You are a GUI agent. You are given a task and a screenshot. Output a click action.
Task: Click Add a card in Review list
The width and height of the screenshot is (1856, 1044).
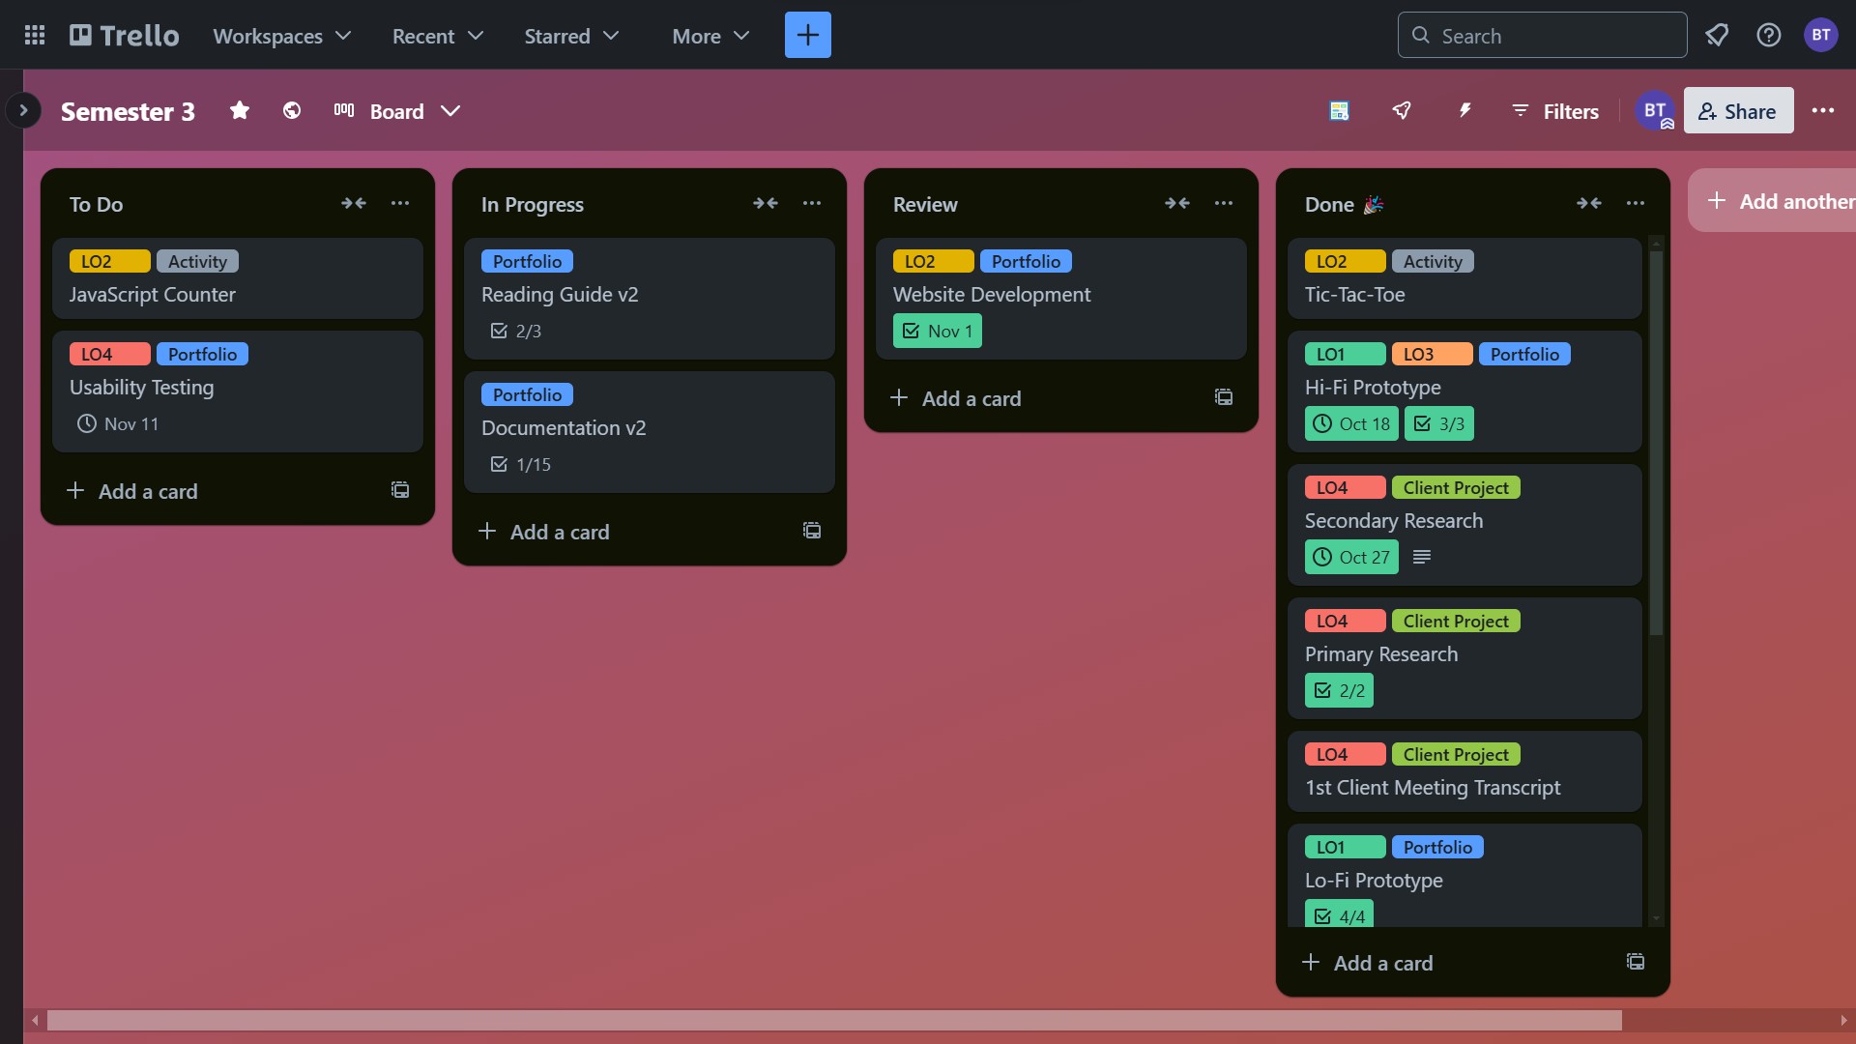click(x=971, y=398)
